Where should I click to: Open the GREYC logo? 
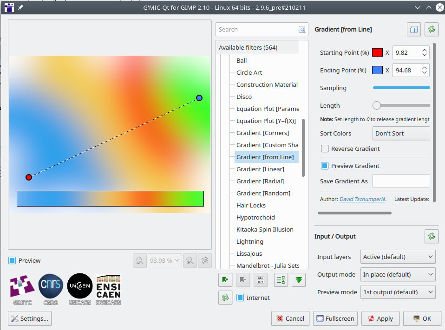pos(22,290)
